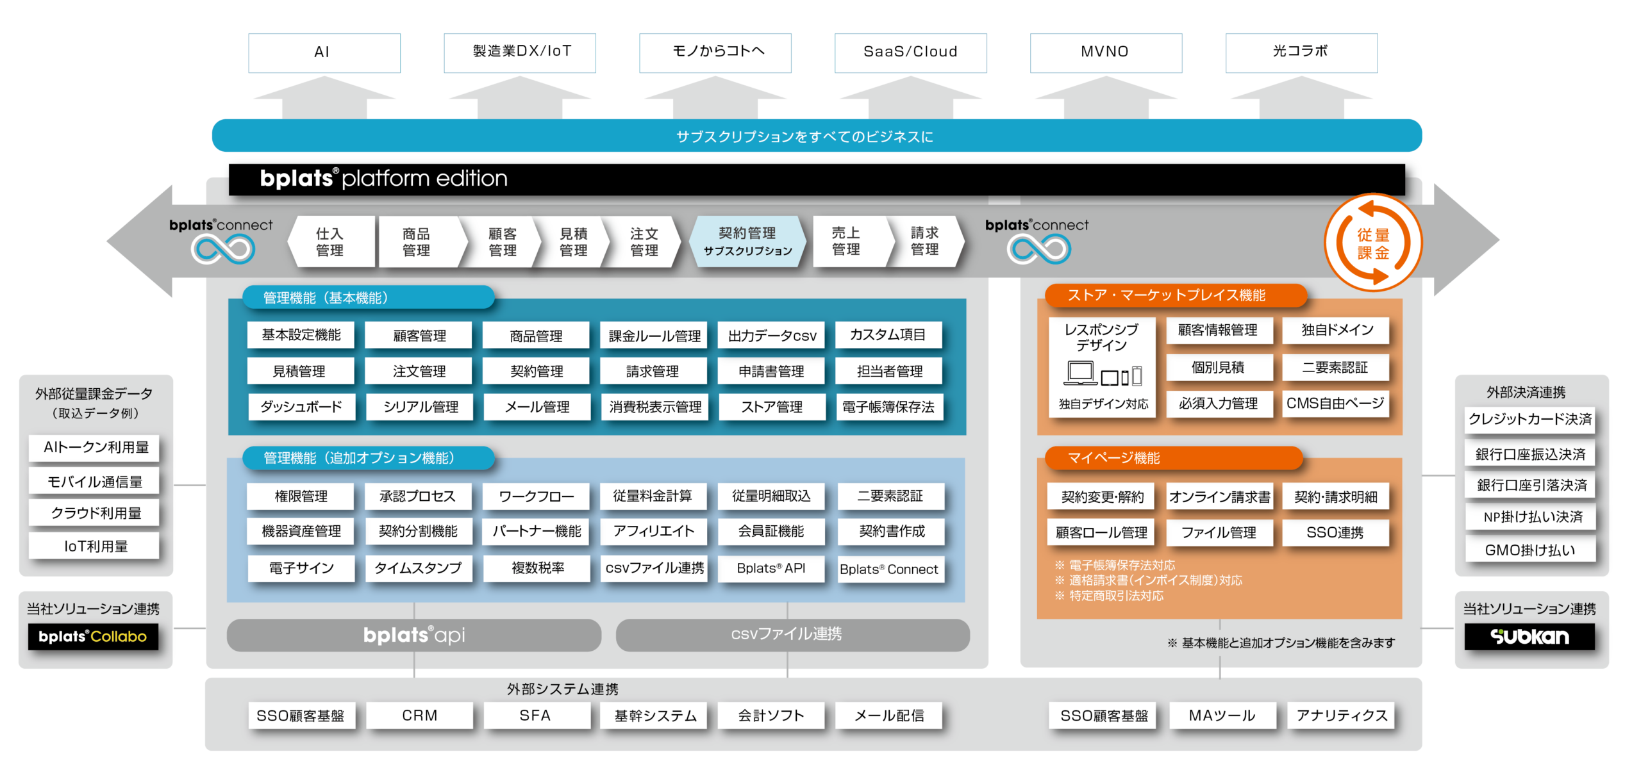Click the bplats Collabo logo

click(93, 637)
